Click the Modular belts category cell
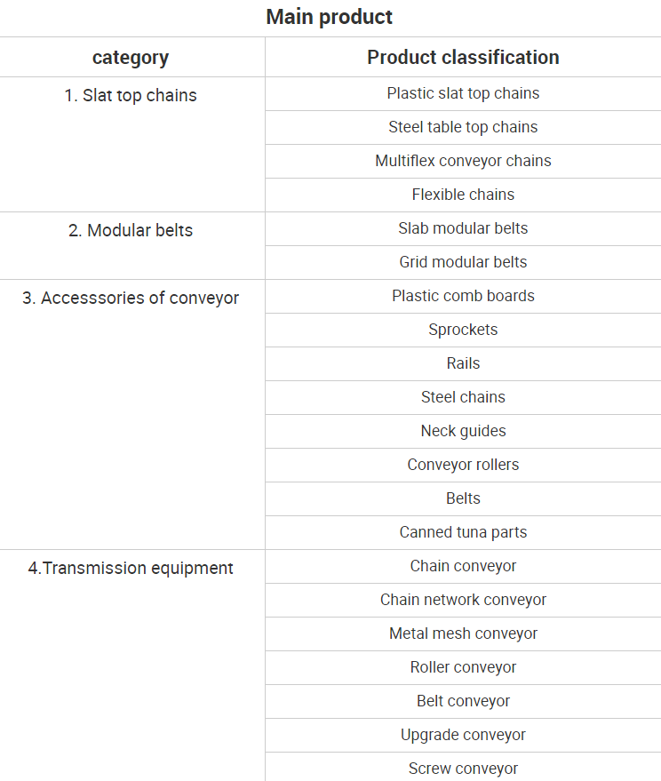The width and height of the screenshot is (661, 781). 131,231
